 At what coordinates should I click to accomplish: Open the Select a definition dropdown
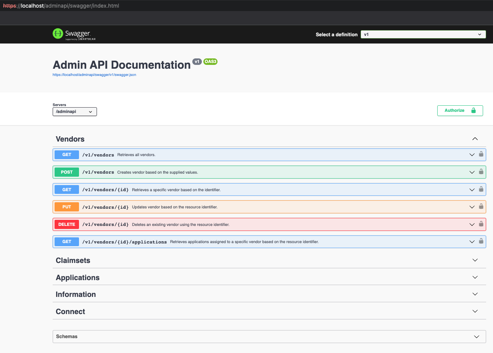423,34
